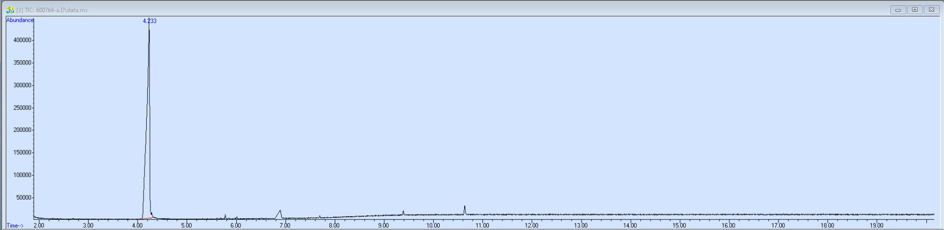
Task: Click the 17.00 time axis value
Action: 777,226
